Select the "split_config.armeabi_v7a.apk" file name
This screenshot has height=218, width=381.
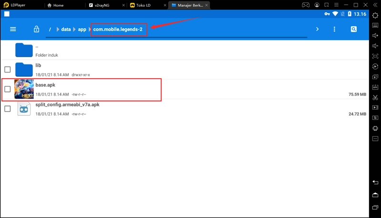tap(67, 104)
